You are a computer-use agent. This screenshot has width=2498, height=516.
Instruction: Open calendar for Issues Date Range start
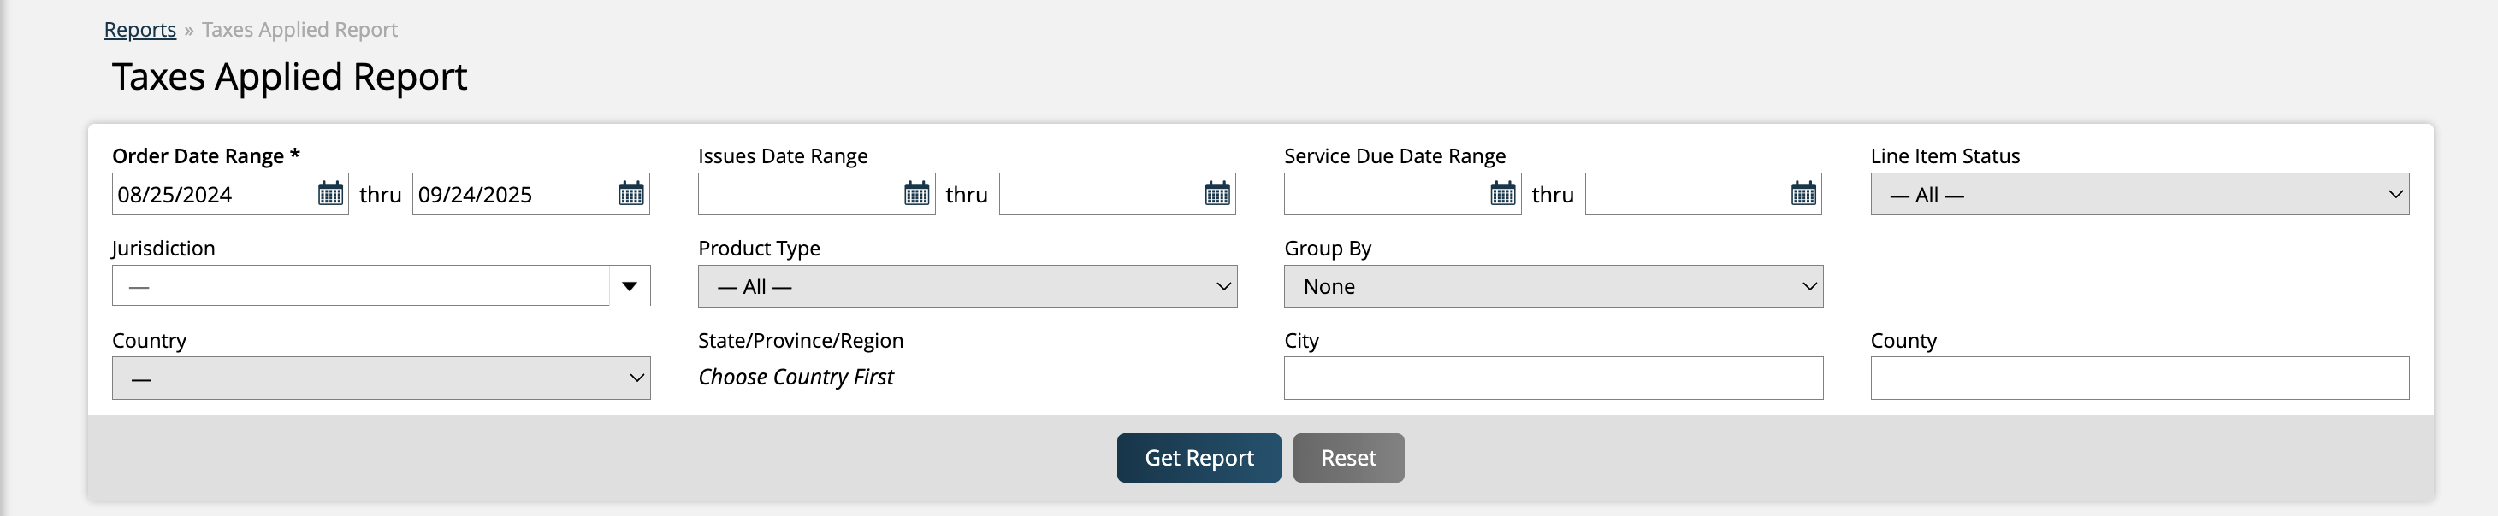pyautogui.click(x=916, y=194)
